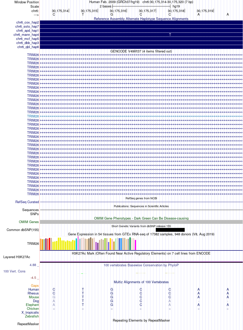Open Short Genetic Variants from dbSNP release 155
This screenshot has width=243, height=330.
[141, 226]
